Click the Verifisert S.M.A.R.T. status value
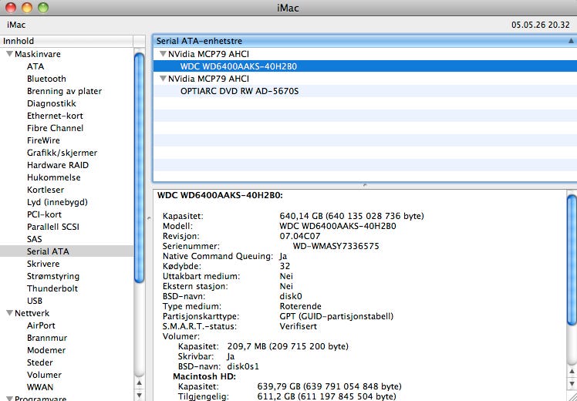The width and height of the screenshot is (577, 401). pos(298,326)
